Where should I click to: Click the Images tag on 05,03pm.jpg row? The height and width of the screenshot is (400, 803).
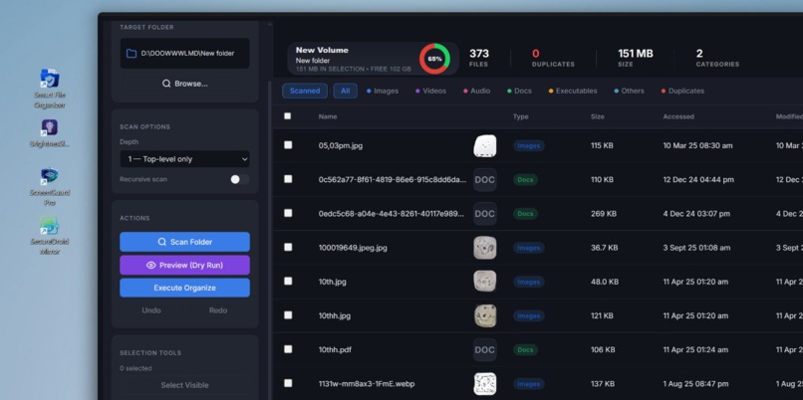(x=528, y=146)
